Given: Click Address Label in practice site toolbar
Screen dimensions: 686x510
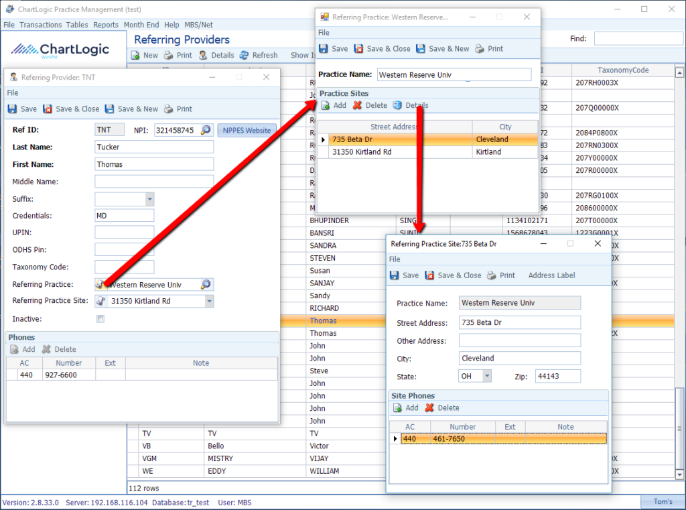Looking at the screenshot, I should point(552,275).
